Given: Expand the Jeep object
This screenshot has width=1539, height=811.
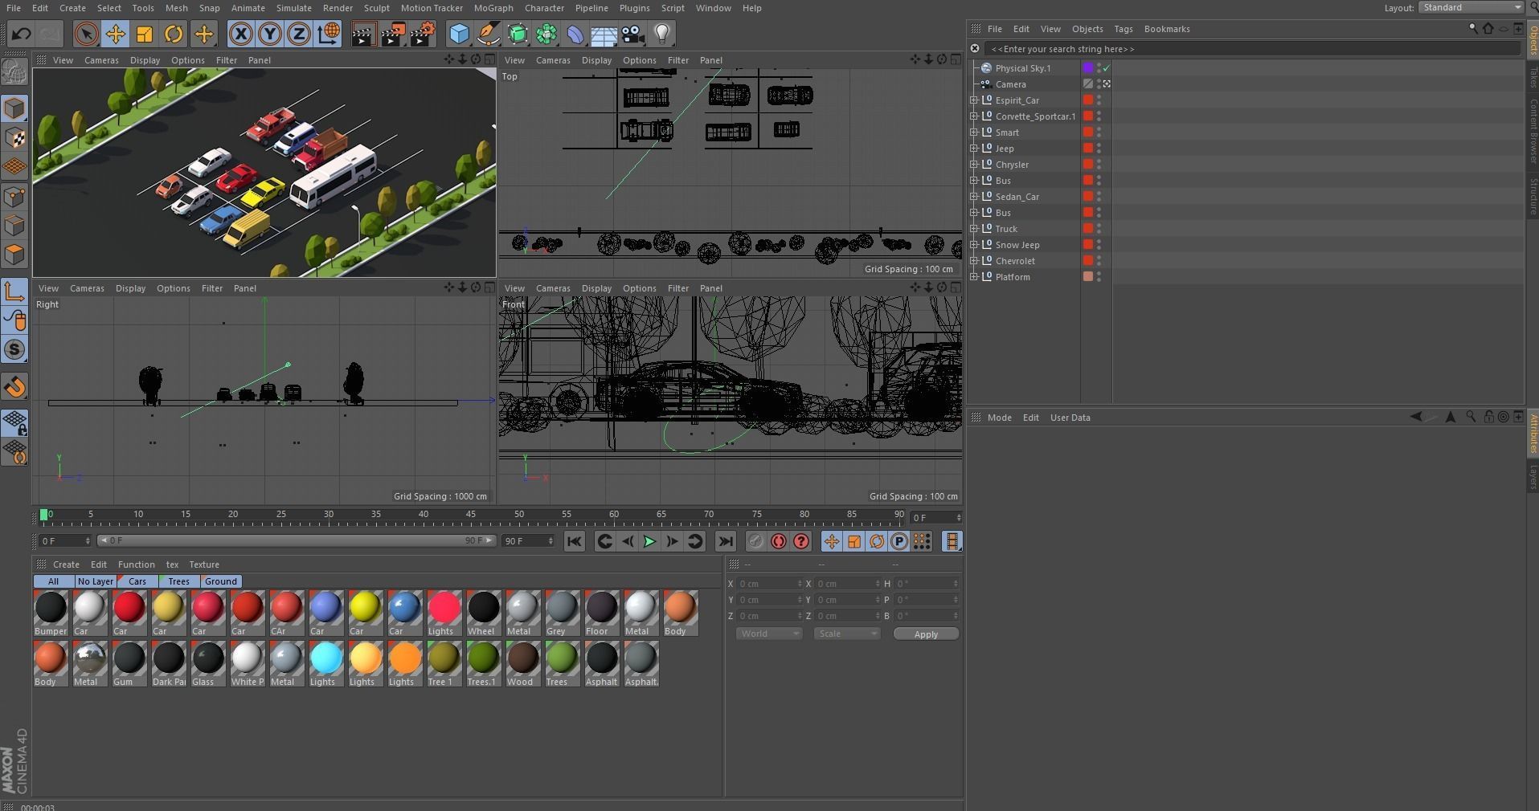Looking at the screenshot, I should [974, 149].
